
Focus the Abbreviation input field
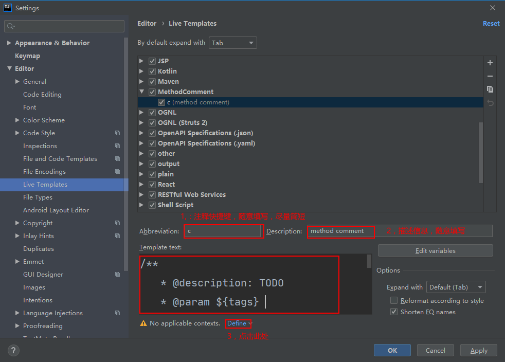[223, 231]
